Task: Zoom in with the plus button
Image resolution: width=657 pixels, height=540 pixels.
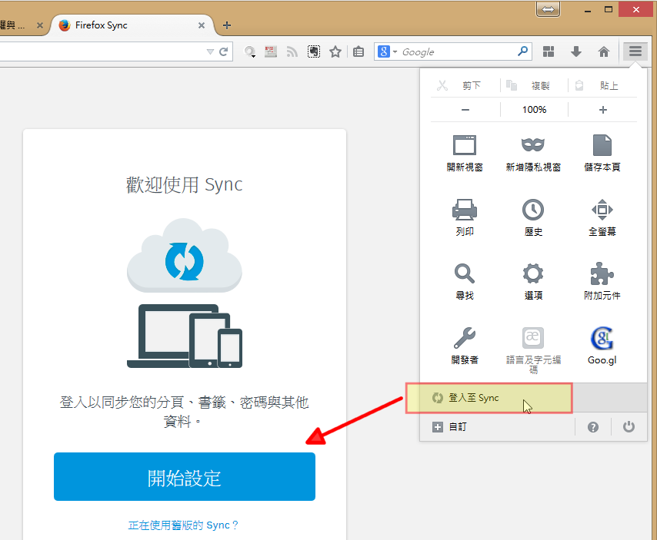Action: pos(602,110)
